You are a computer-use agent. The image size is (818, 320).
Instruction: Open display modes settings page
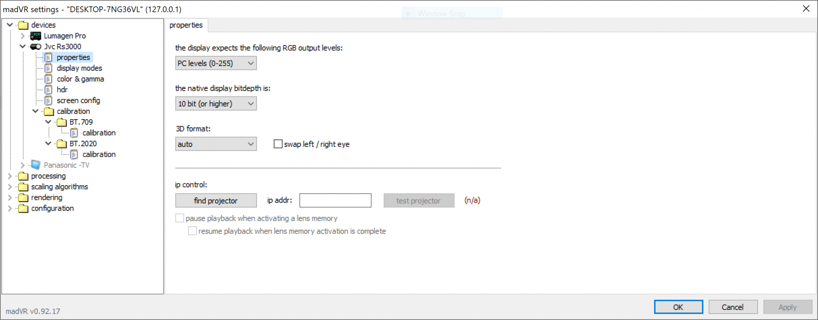click(x=79, y=68)
